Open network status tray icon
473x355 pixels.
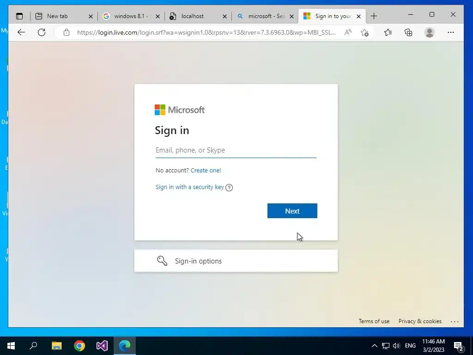tap(386, 346)
